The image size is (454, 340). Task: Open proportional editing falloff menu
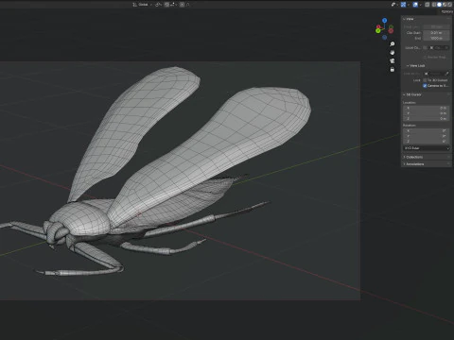pyautogui.click(x=188, y=5)
